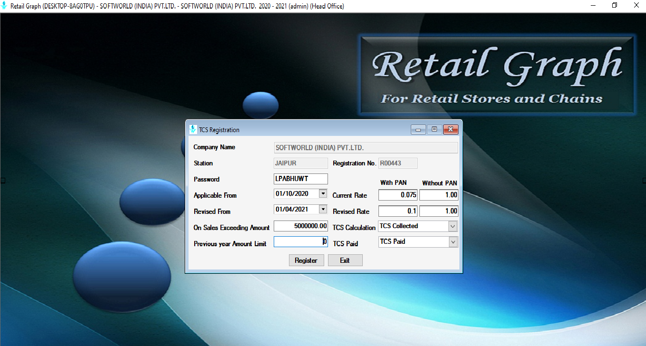Viewport: 646px width, 346px height.
Task: Click the TCS Calculation label
Action: pyautogui.click(x=354, y=228)
